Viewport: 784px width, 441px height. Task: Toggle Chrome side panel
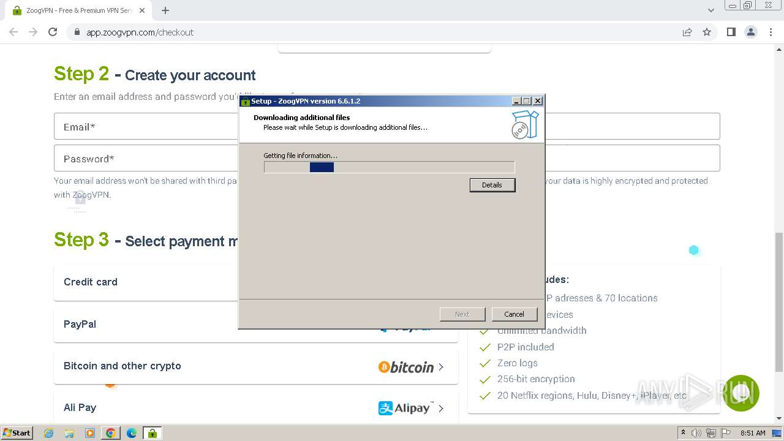731,32
